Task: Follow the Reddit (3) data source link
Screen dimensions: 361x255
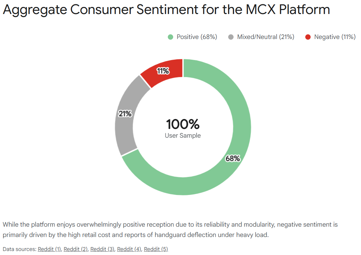Action: (102, 249)
